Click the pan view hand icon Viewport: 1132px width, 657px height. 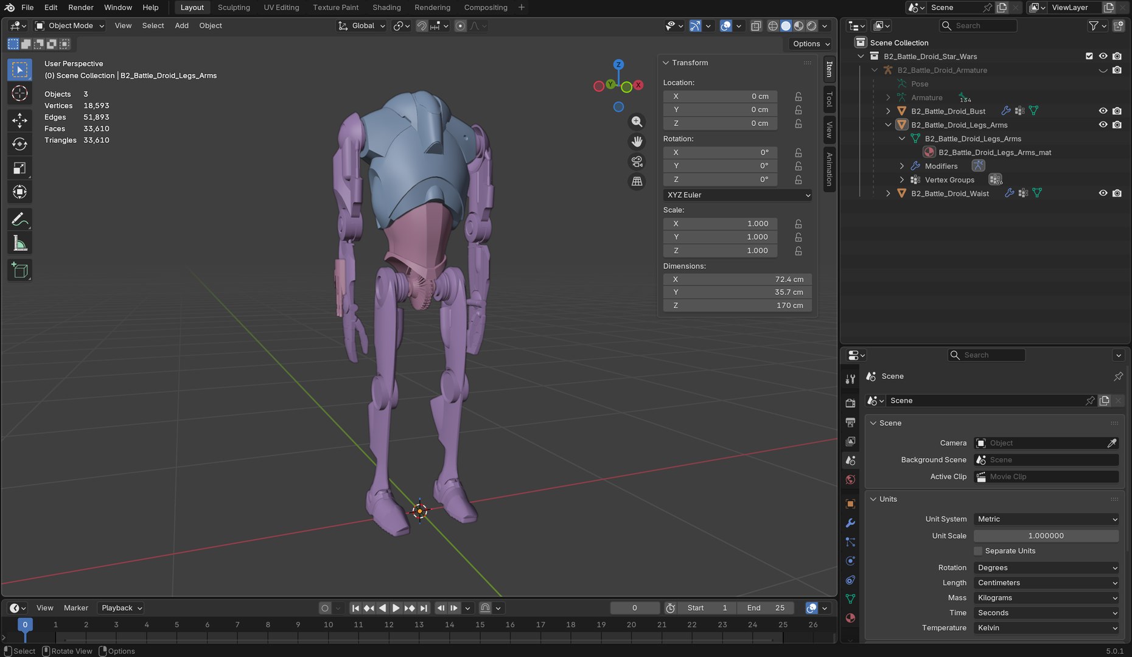coord(637,142)
